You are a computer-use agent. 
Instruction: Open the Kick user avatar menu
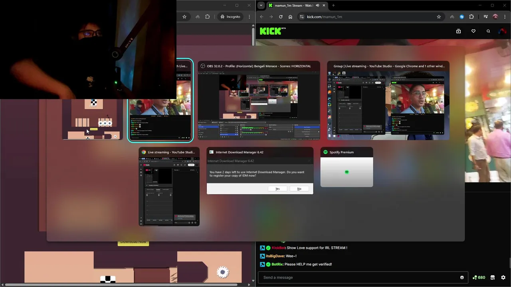[x=502, y=31]
